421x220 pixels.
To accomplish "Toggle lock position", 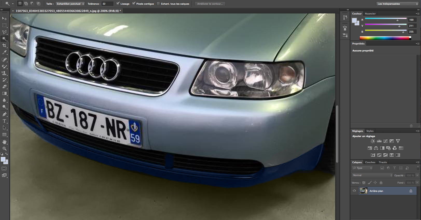I will click(x=375, y=183).
